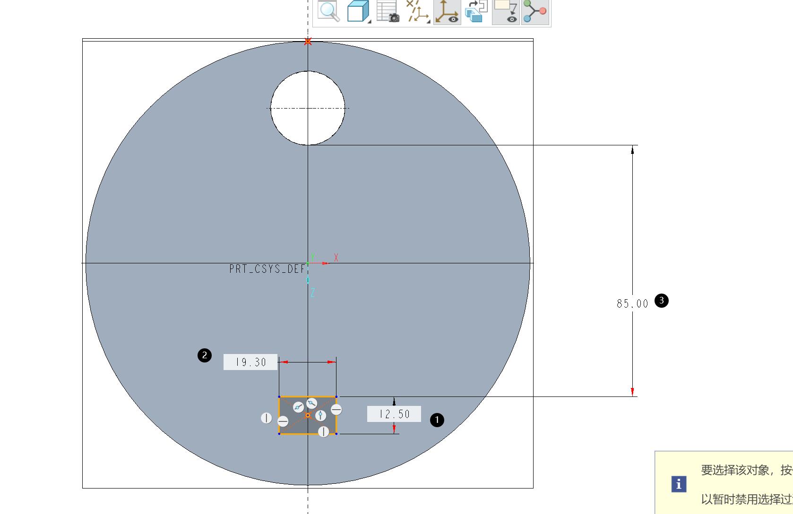This screenshot has width=793, height=514.
Task: Click vertical constraint icon left of rectangle
Action: coord(267,418)
